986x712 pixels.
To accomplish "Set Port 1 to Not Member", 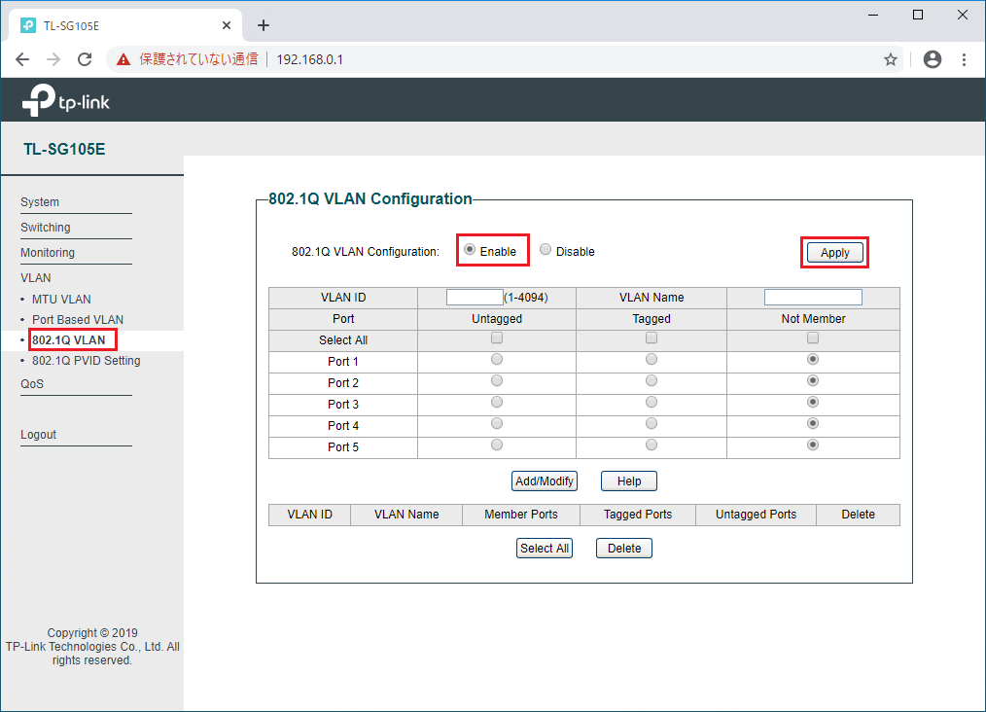I will click(x=813, y=360).
